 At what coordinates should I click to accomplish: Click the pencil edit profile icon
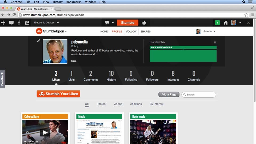(38, 41)
